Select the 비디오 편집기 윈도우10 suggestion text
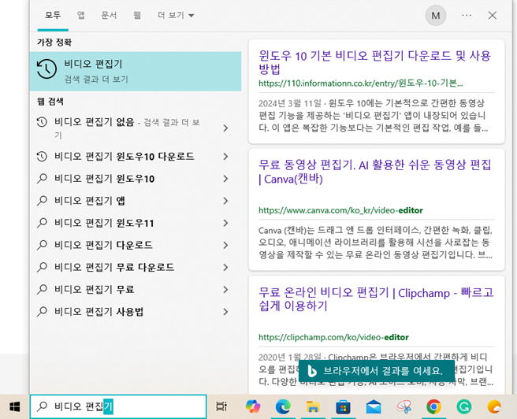Screen dimensions: 517x419 [x=104, y=179]
